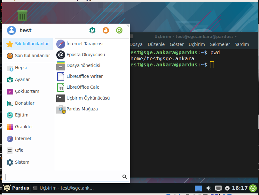Log out using the green header arrow icon
Image resolution: width=259 pixels, height=195 pixels.
point(119,30)
